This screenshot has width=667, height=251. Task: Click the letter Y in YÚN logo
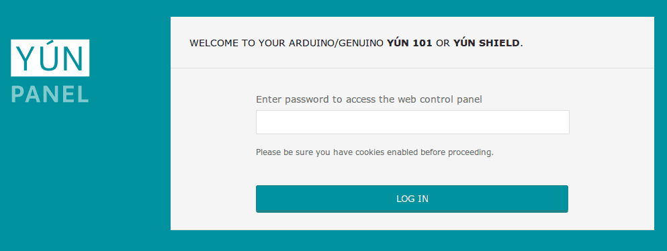24,58
